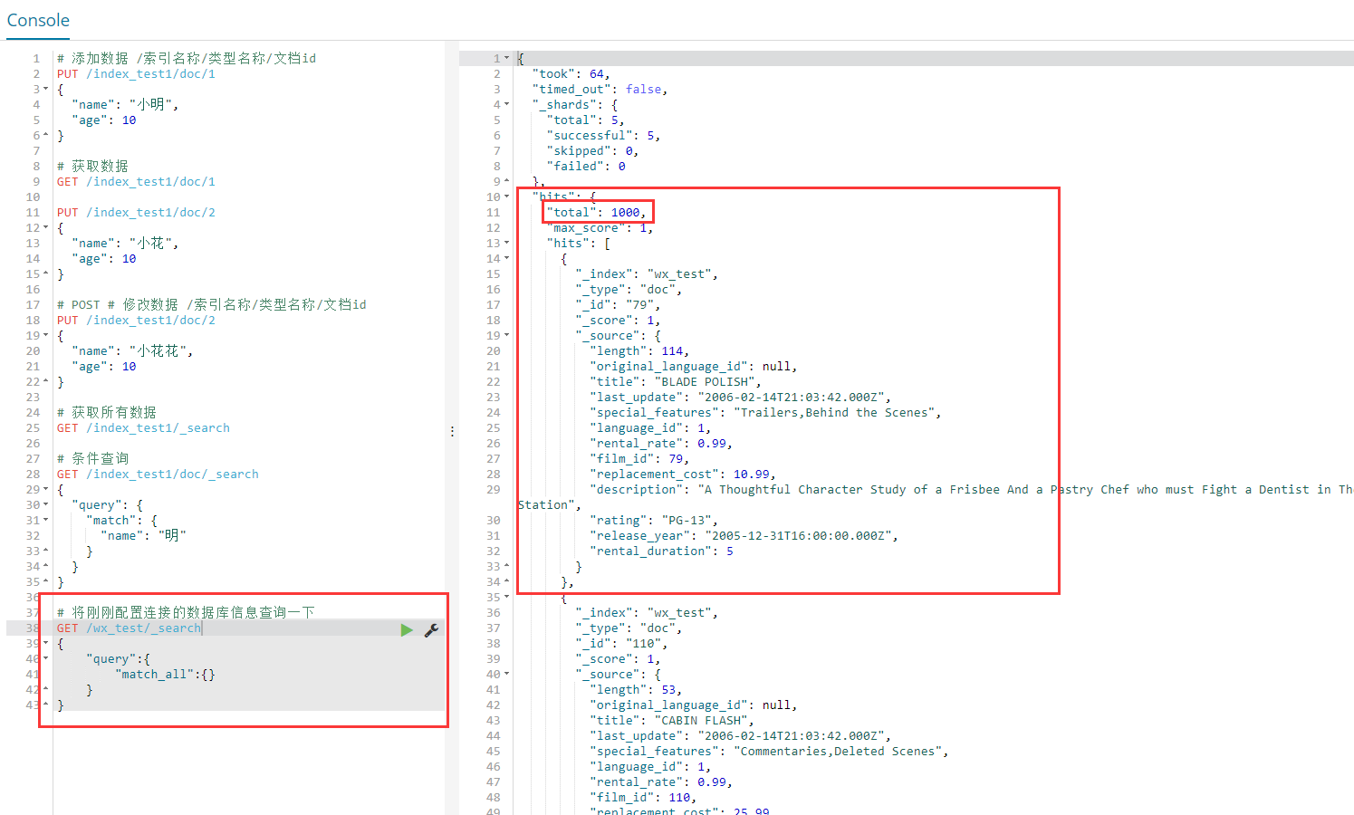This screenshot has width=1354, height=815.
Task: Open the wrench options menu
Action: [432, 629]
